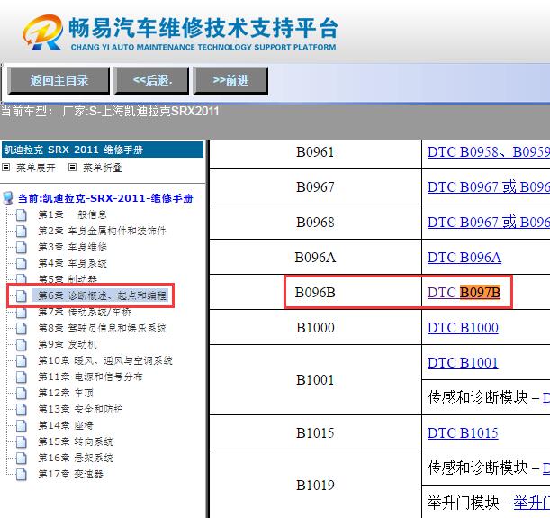
Task: Open chapter 第1章 一般信息
Action: pyautogui.click(x=72, y=214)
